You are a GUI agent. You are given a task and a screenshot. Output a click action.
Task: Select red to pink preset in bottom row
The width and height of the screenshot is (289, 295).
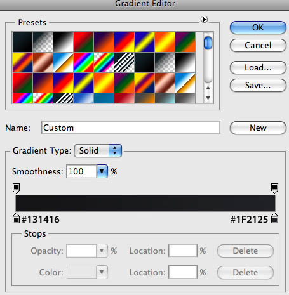tap(124, 98)
